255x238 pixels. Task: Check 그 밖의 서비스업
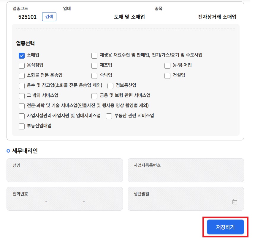point(22,96)
